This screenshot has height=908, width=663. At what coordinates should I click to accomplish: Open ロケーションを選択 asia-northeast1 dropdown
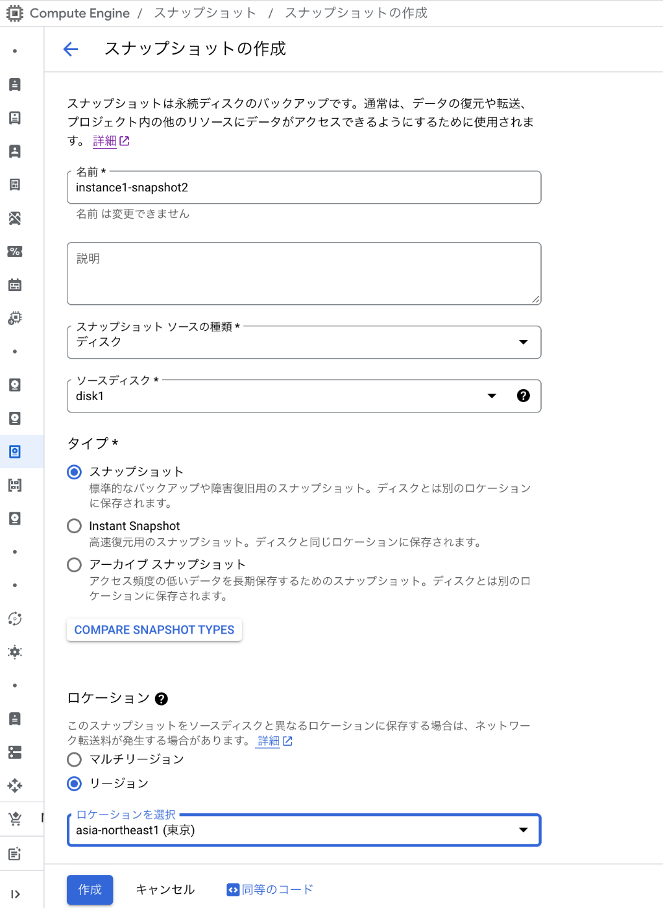(x=304, y=830)
